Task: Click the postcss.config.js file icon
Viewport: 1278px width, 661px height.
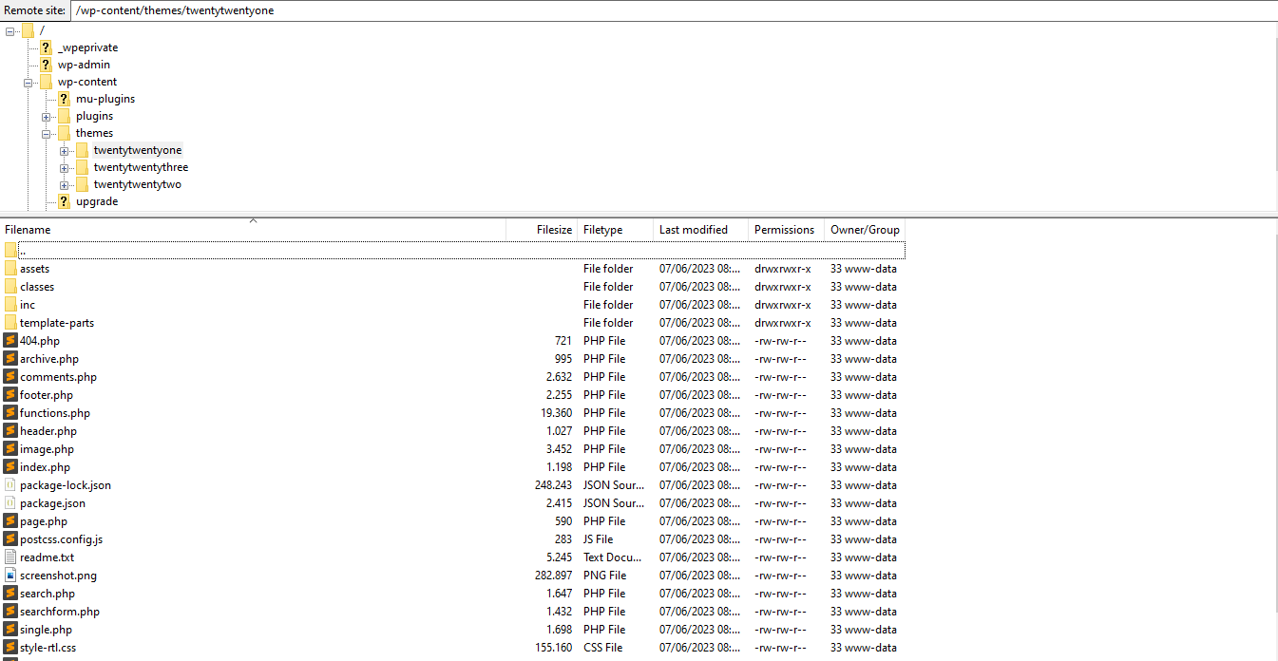Action: (10, 539)
